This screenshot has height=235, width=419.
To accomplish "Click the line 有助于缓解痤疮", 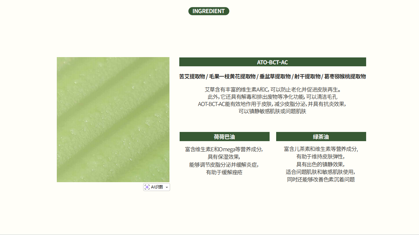I will [x=224, y=172].
